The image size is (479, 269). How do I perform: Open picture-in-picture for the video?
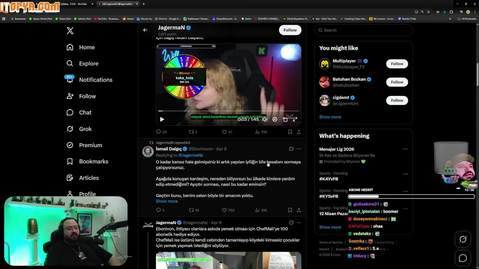point(285,119)
